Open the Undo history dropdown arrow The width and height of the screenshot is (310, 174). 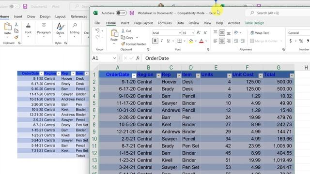click(x=102, y=31)
